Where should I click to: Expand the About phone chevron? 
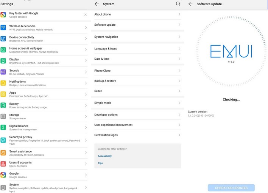tap(179, 14)
